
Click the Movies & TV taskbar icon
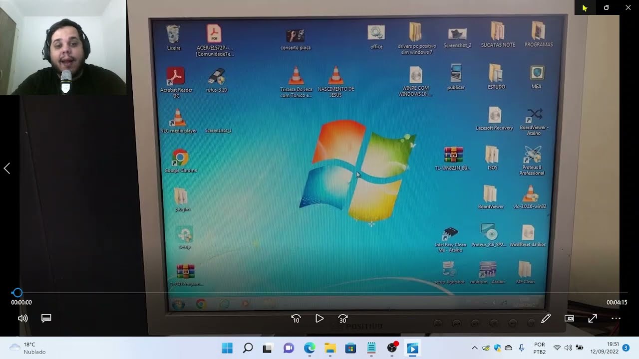tap(412, 348)
